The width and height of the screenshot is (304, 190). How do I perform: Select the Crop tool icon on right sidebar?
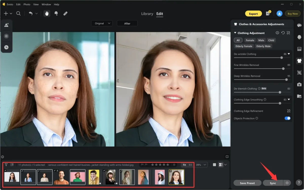[299, 73]
